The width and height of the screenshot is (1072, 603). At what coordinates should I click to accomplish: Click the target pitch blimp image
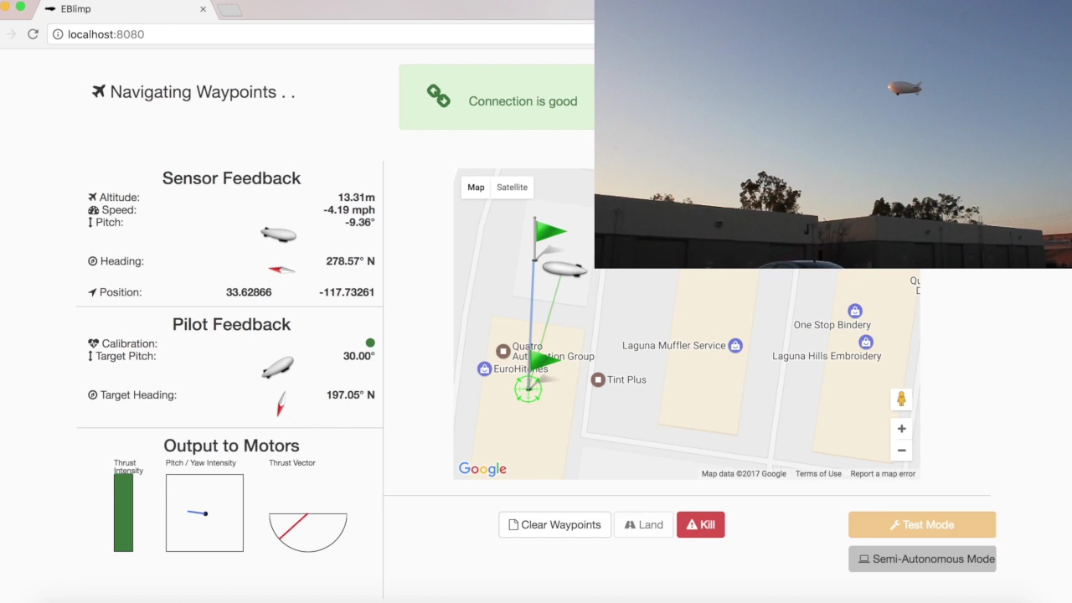point(278,367)
